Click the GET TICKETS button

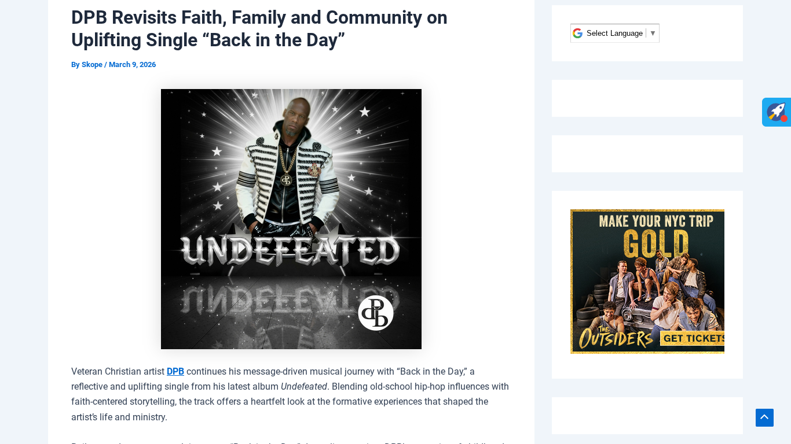coord(694,338)
